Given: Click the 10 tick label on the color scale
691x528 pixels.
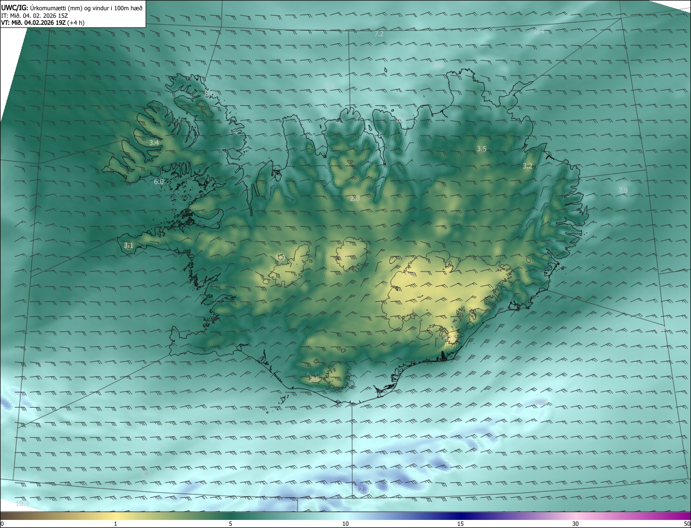Looking at the screenshot, I should click(x=345, y=524).
